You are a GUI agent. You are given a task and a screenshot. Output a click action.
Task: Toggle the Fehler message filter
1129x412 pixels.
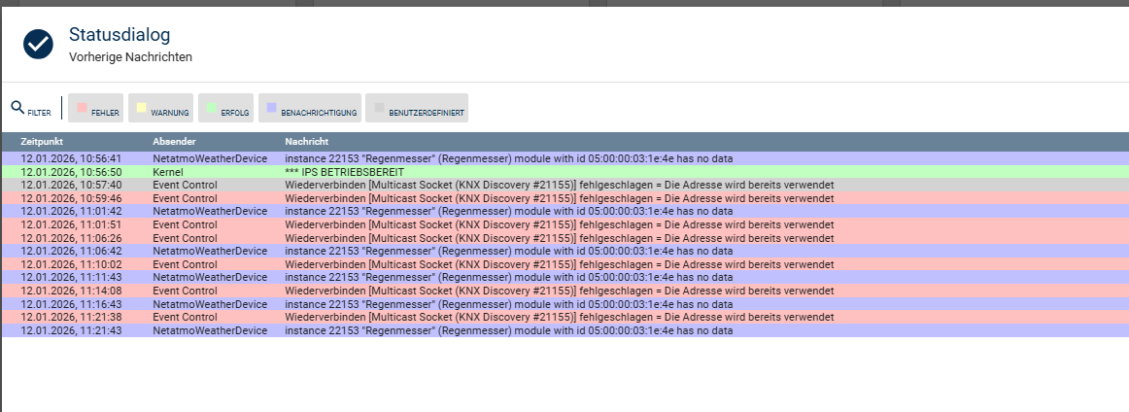coord(97,109)
